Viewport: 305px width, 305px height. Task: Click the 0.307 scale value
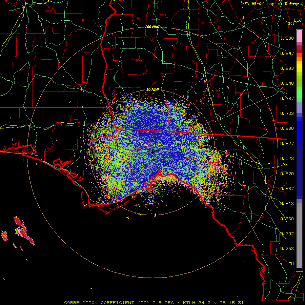click(287, 234)
